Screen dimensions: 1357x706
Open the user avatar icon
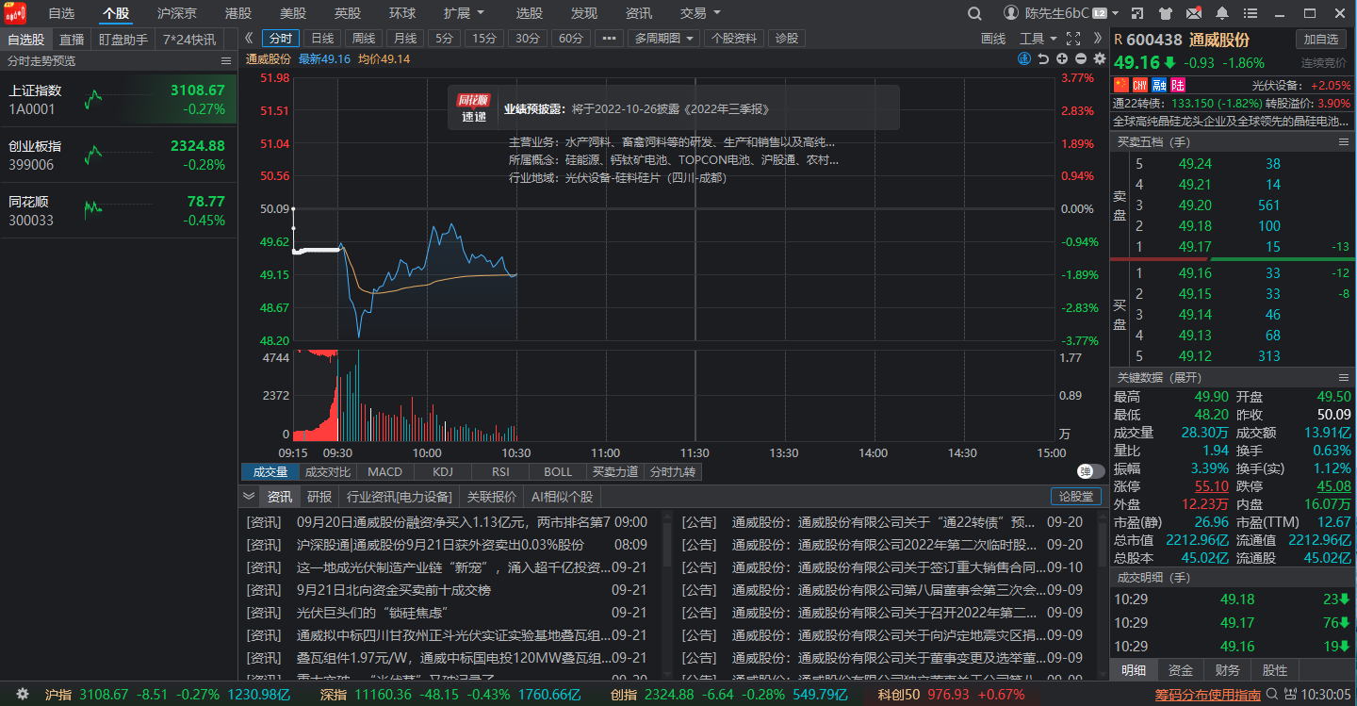(x=1011, y=13)
